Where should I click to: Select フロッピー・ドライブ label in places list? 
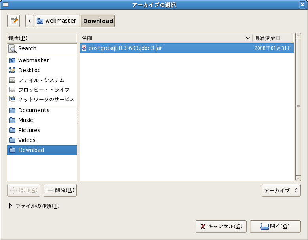[x=44, y=90]
